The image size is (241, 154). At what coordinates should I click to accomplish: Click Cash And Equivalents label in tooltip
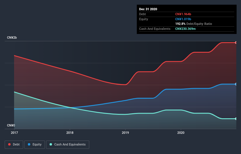155,29
